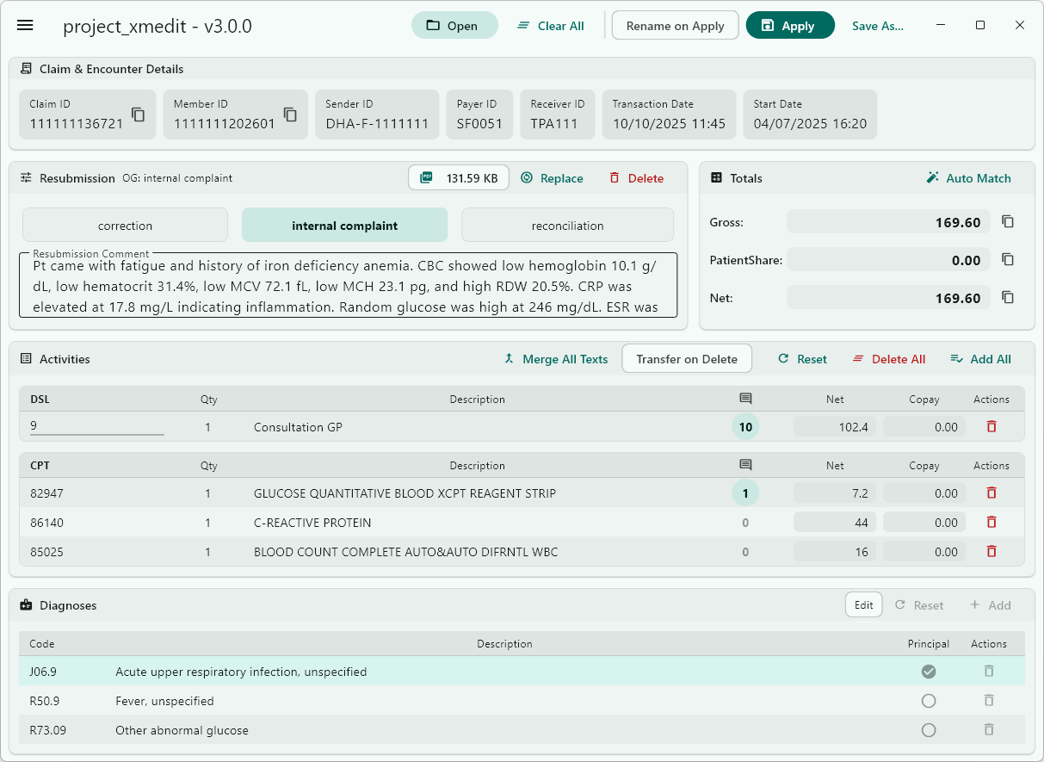Set R73.09 as the principal diagnosis
The height and width of the screenshot is (762, 1044).
click(x=929, y=730)
